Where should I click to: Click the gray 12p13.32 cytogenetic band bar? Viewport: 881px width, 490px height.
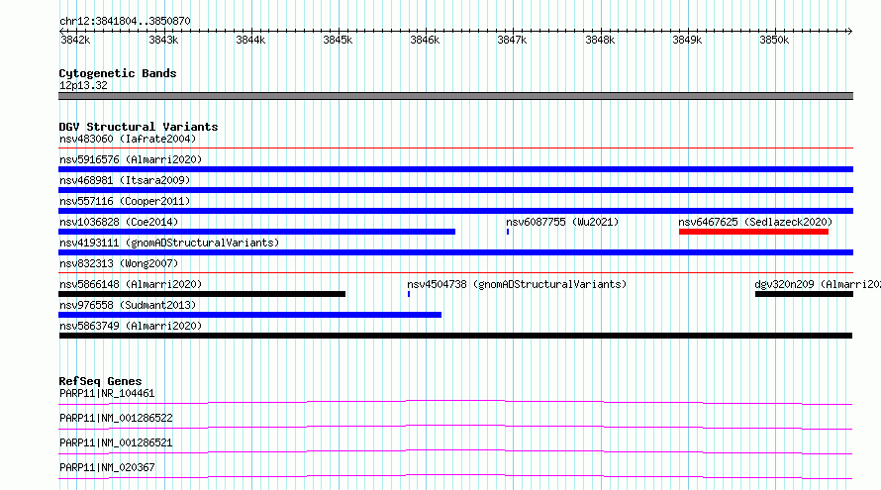tap(455, 96)
